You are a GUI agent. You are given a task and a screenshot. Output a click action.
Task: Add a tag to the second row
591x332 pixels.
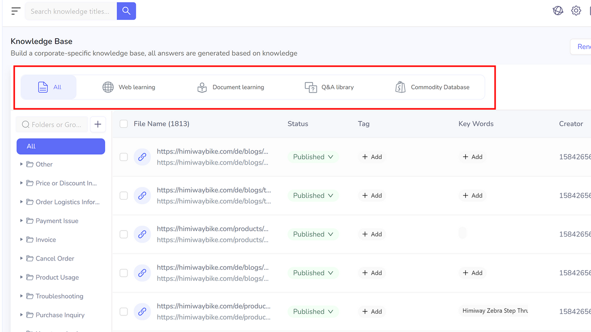click(372, 195)
